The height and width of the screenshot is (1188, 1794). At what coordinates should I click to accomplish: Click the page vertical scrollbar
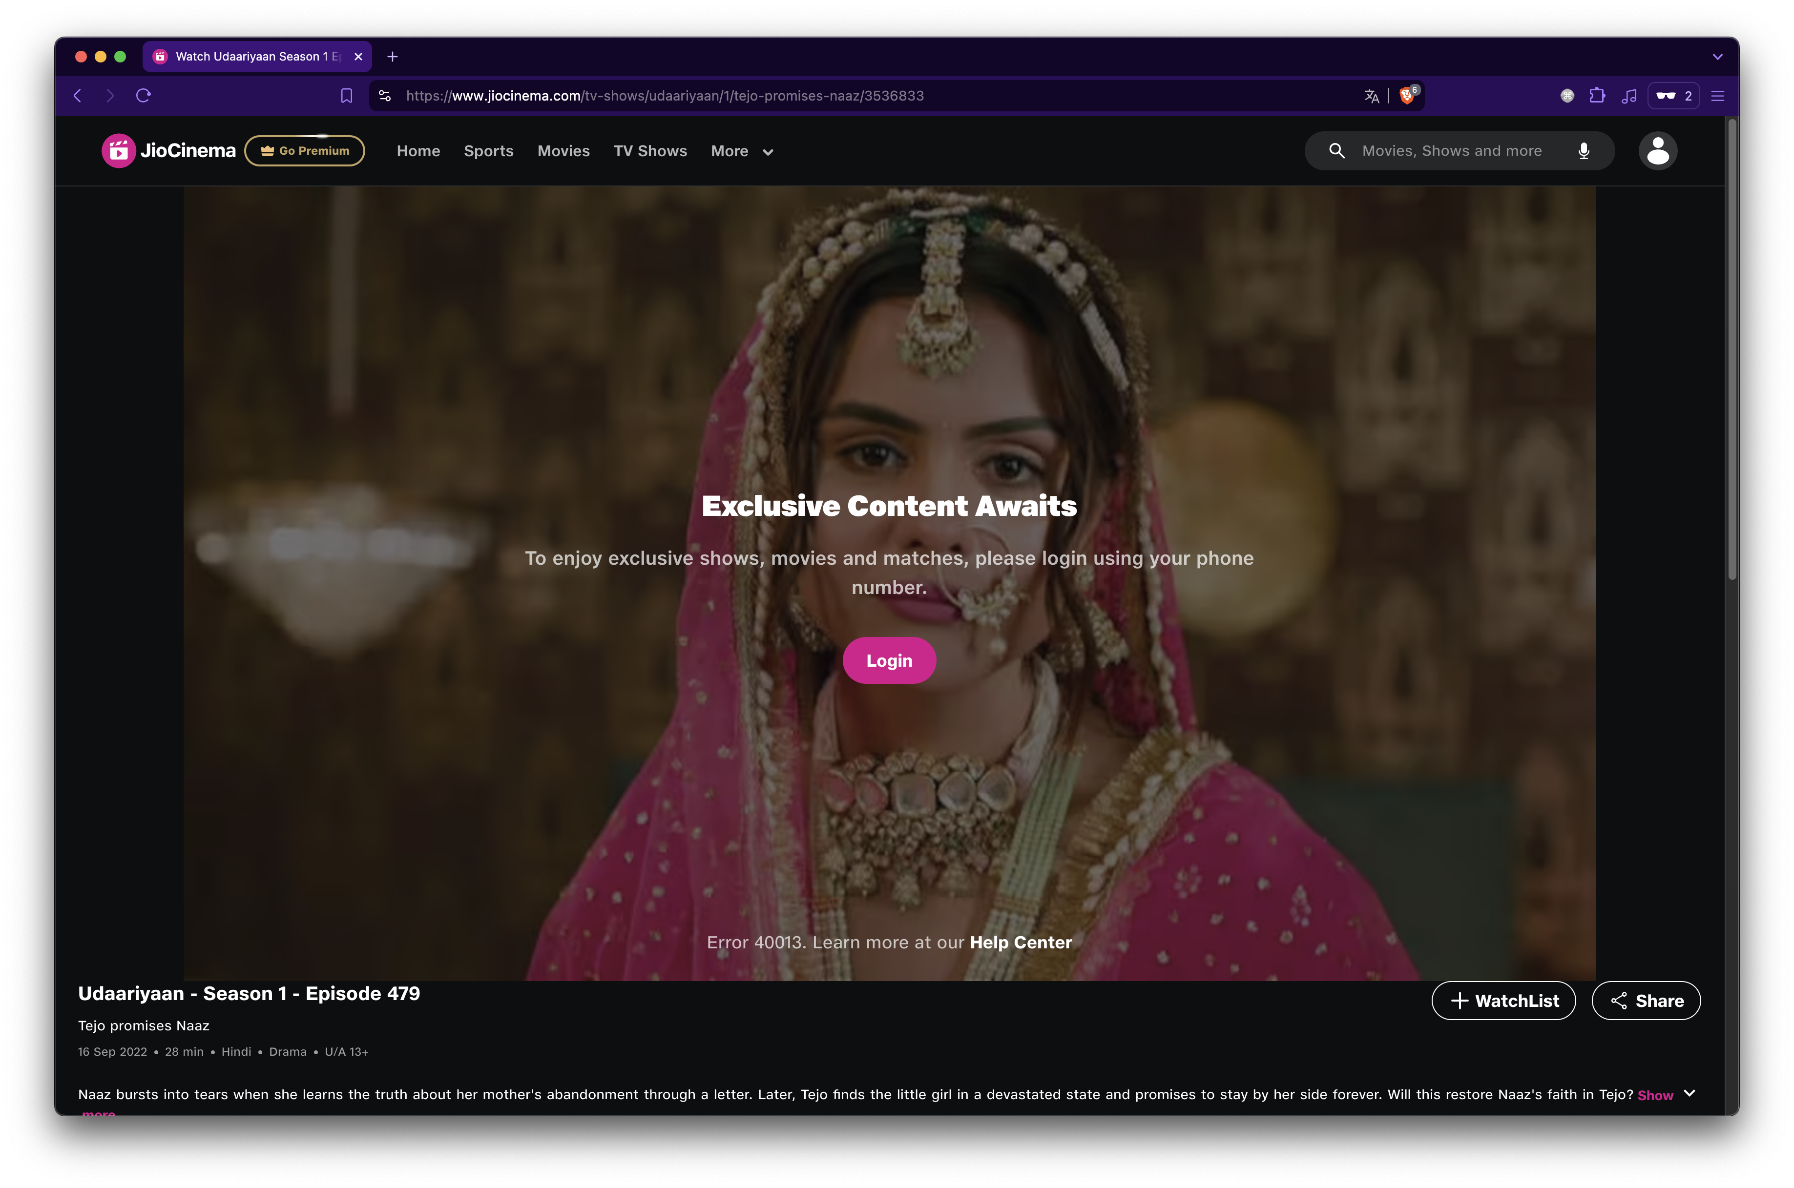click(1732, 348)
